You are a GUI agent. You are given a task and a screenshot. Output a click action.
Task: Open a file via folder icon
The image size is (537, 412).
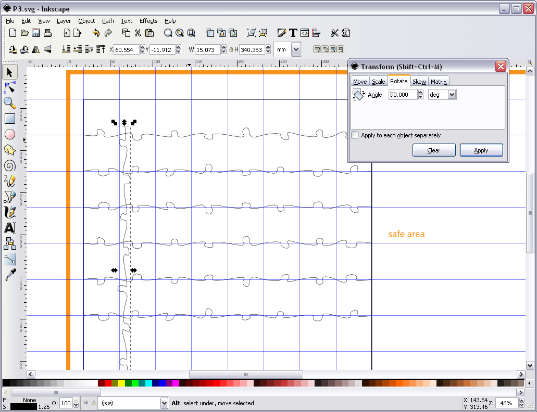coord(24,33)
